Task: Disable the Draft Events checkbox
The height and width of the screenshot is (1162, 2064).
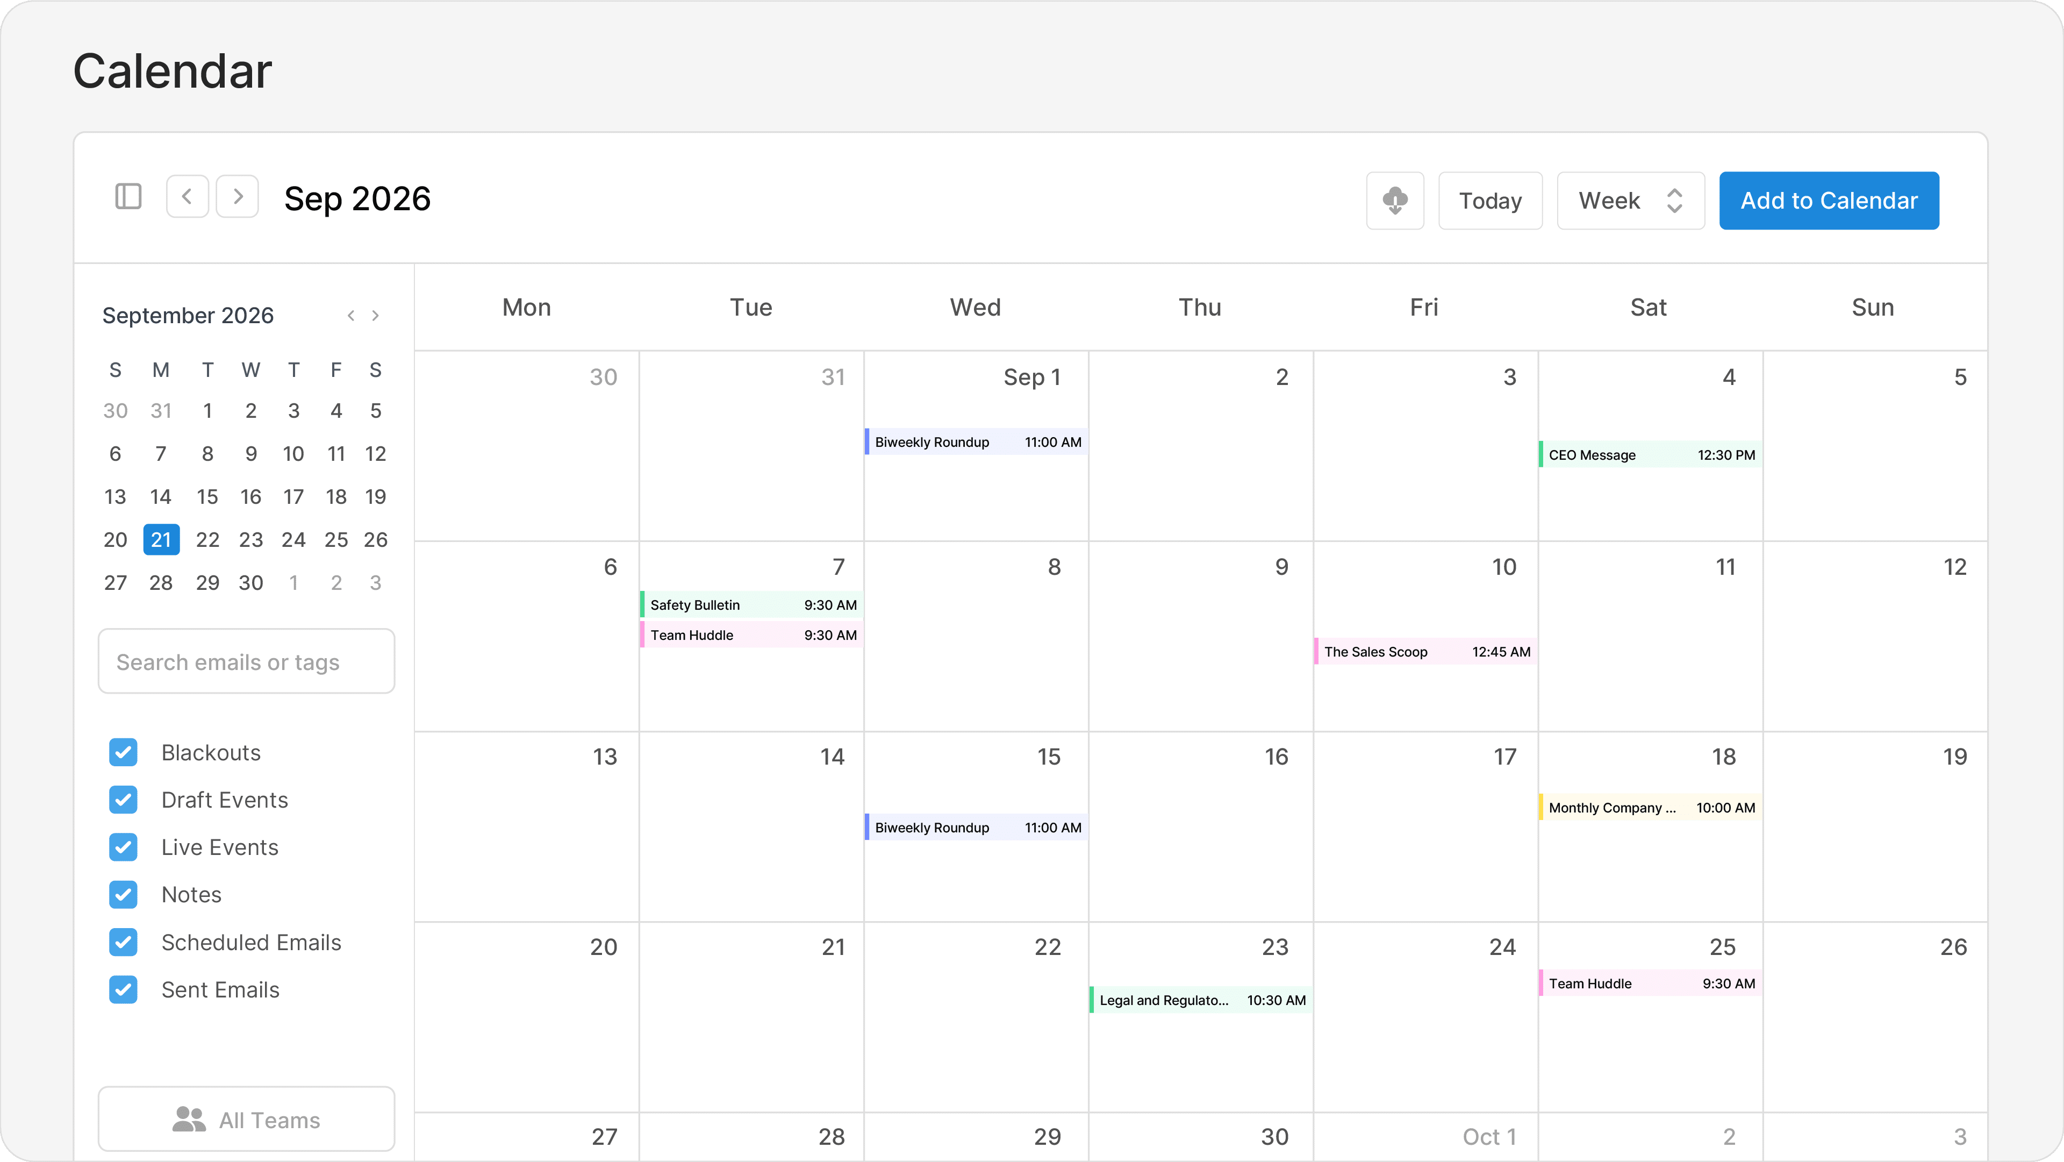Action: click(124, 800)
